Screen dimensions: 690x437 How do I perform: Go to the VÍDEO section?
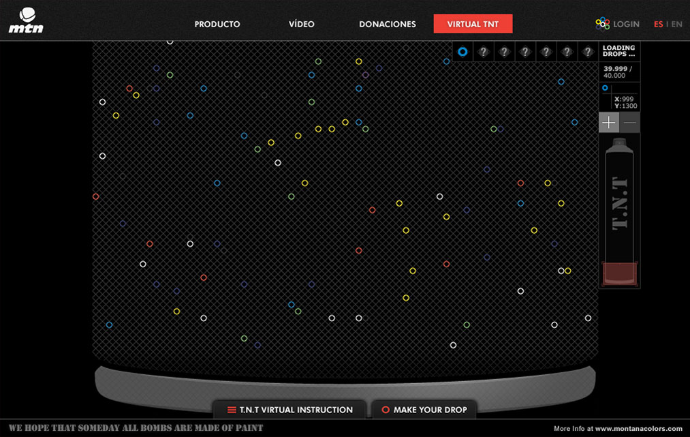[301, 24]
